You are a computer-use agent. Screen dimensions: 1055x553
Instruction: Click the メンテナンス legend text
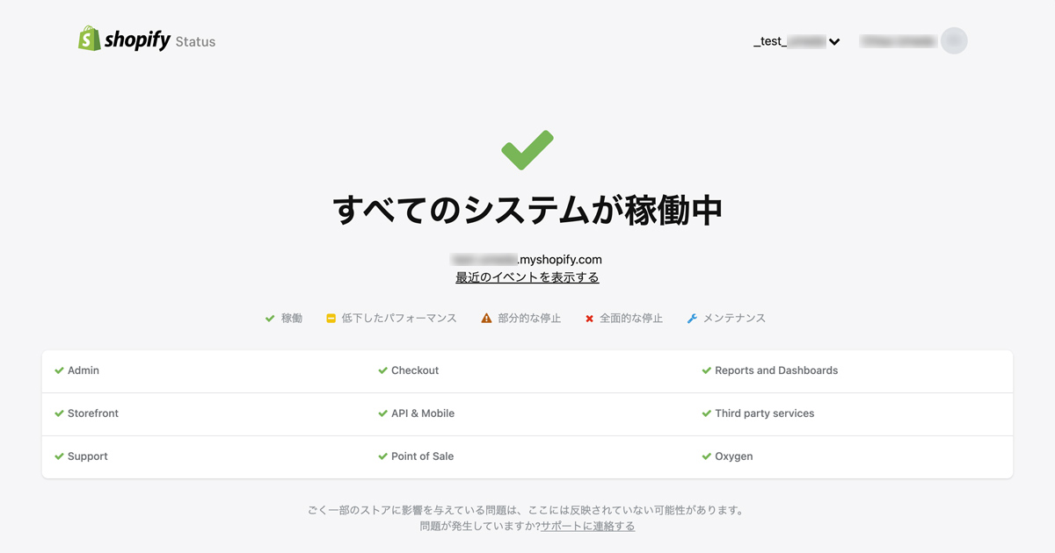[734, 319]
